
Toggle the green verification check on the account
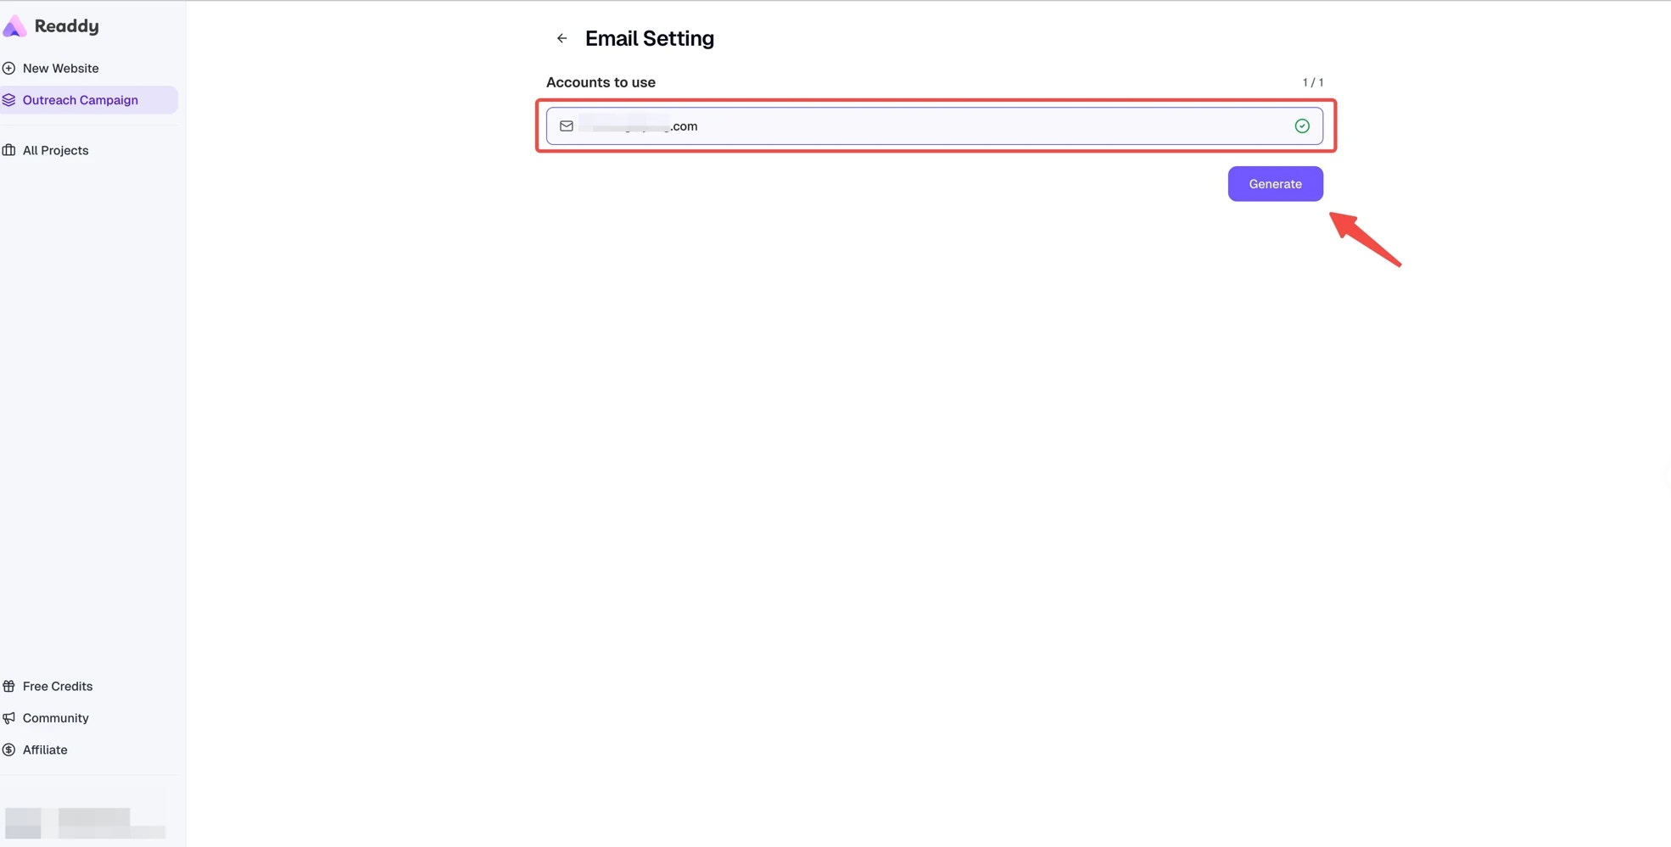point(1302,125)
